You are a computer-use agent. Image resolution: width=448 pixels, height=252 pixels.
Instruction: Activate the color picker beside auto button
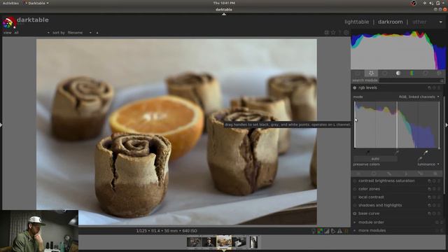(420, 159)
